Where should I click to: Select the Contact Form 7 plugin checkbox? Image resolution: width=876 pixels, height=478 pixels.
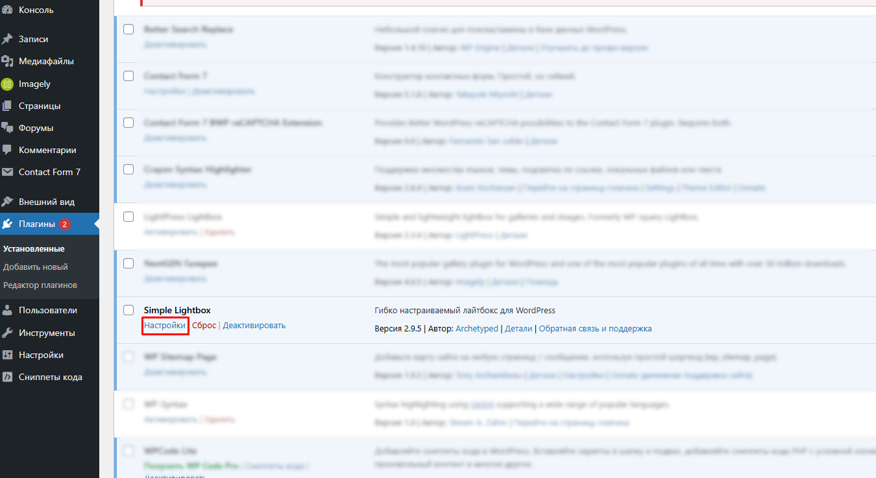click(128, 76)
